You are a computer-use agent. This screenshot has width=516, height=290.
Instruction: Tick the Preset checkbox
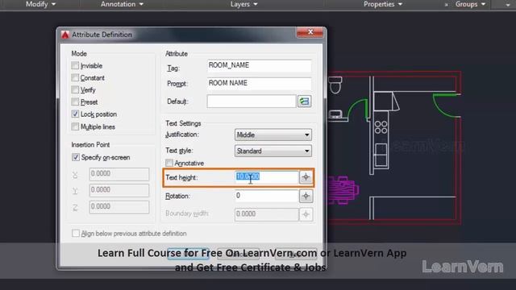point(75,101)
